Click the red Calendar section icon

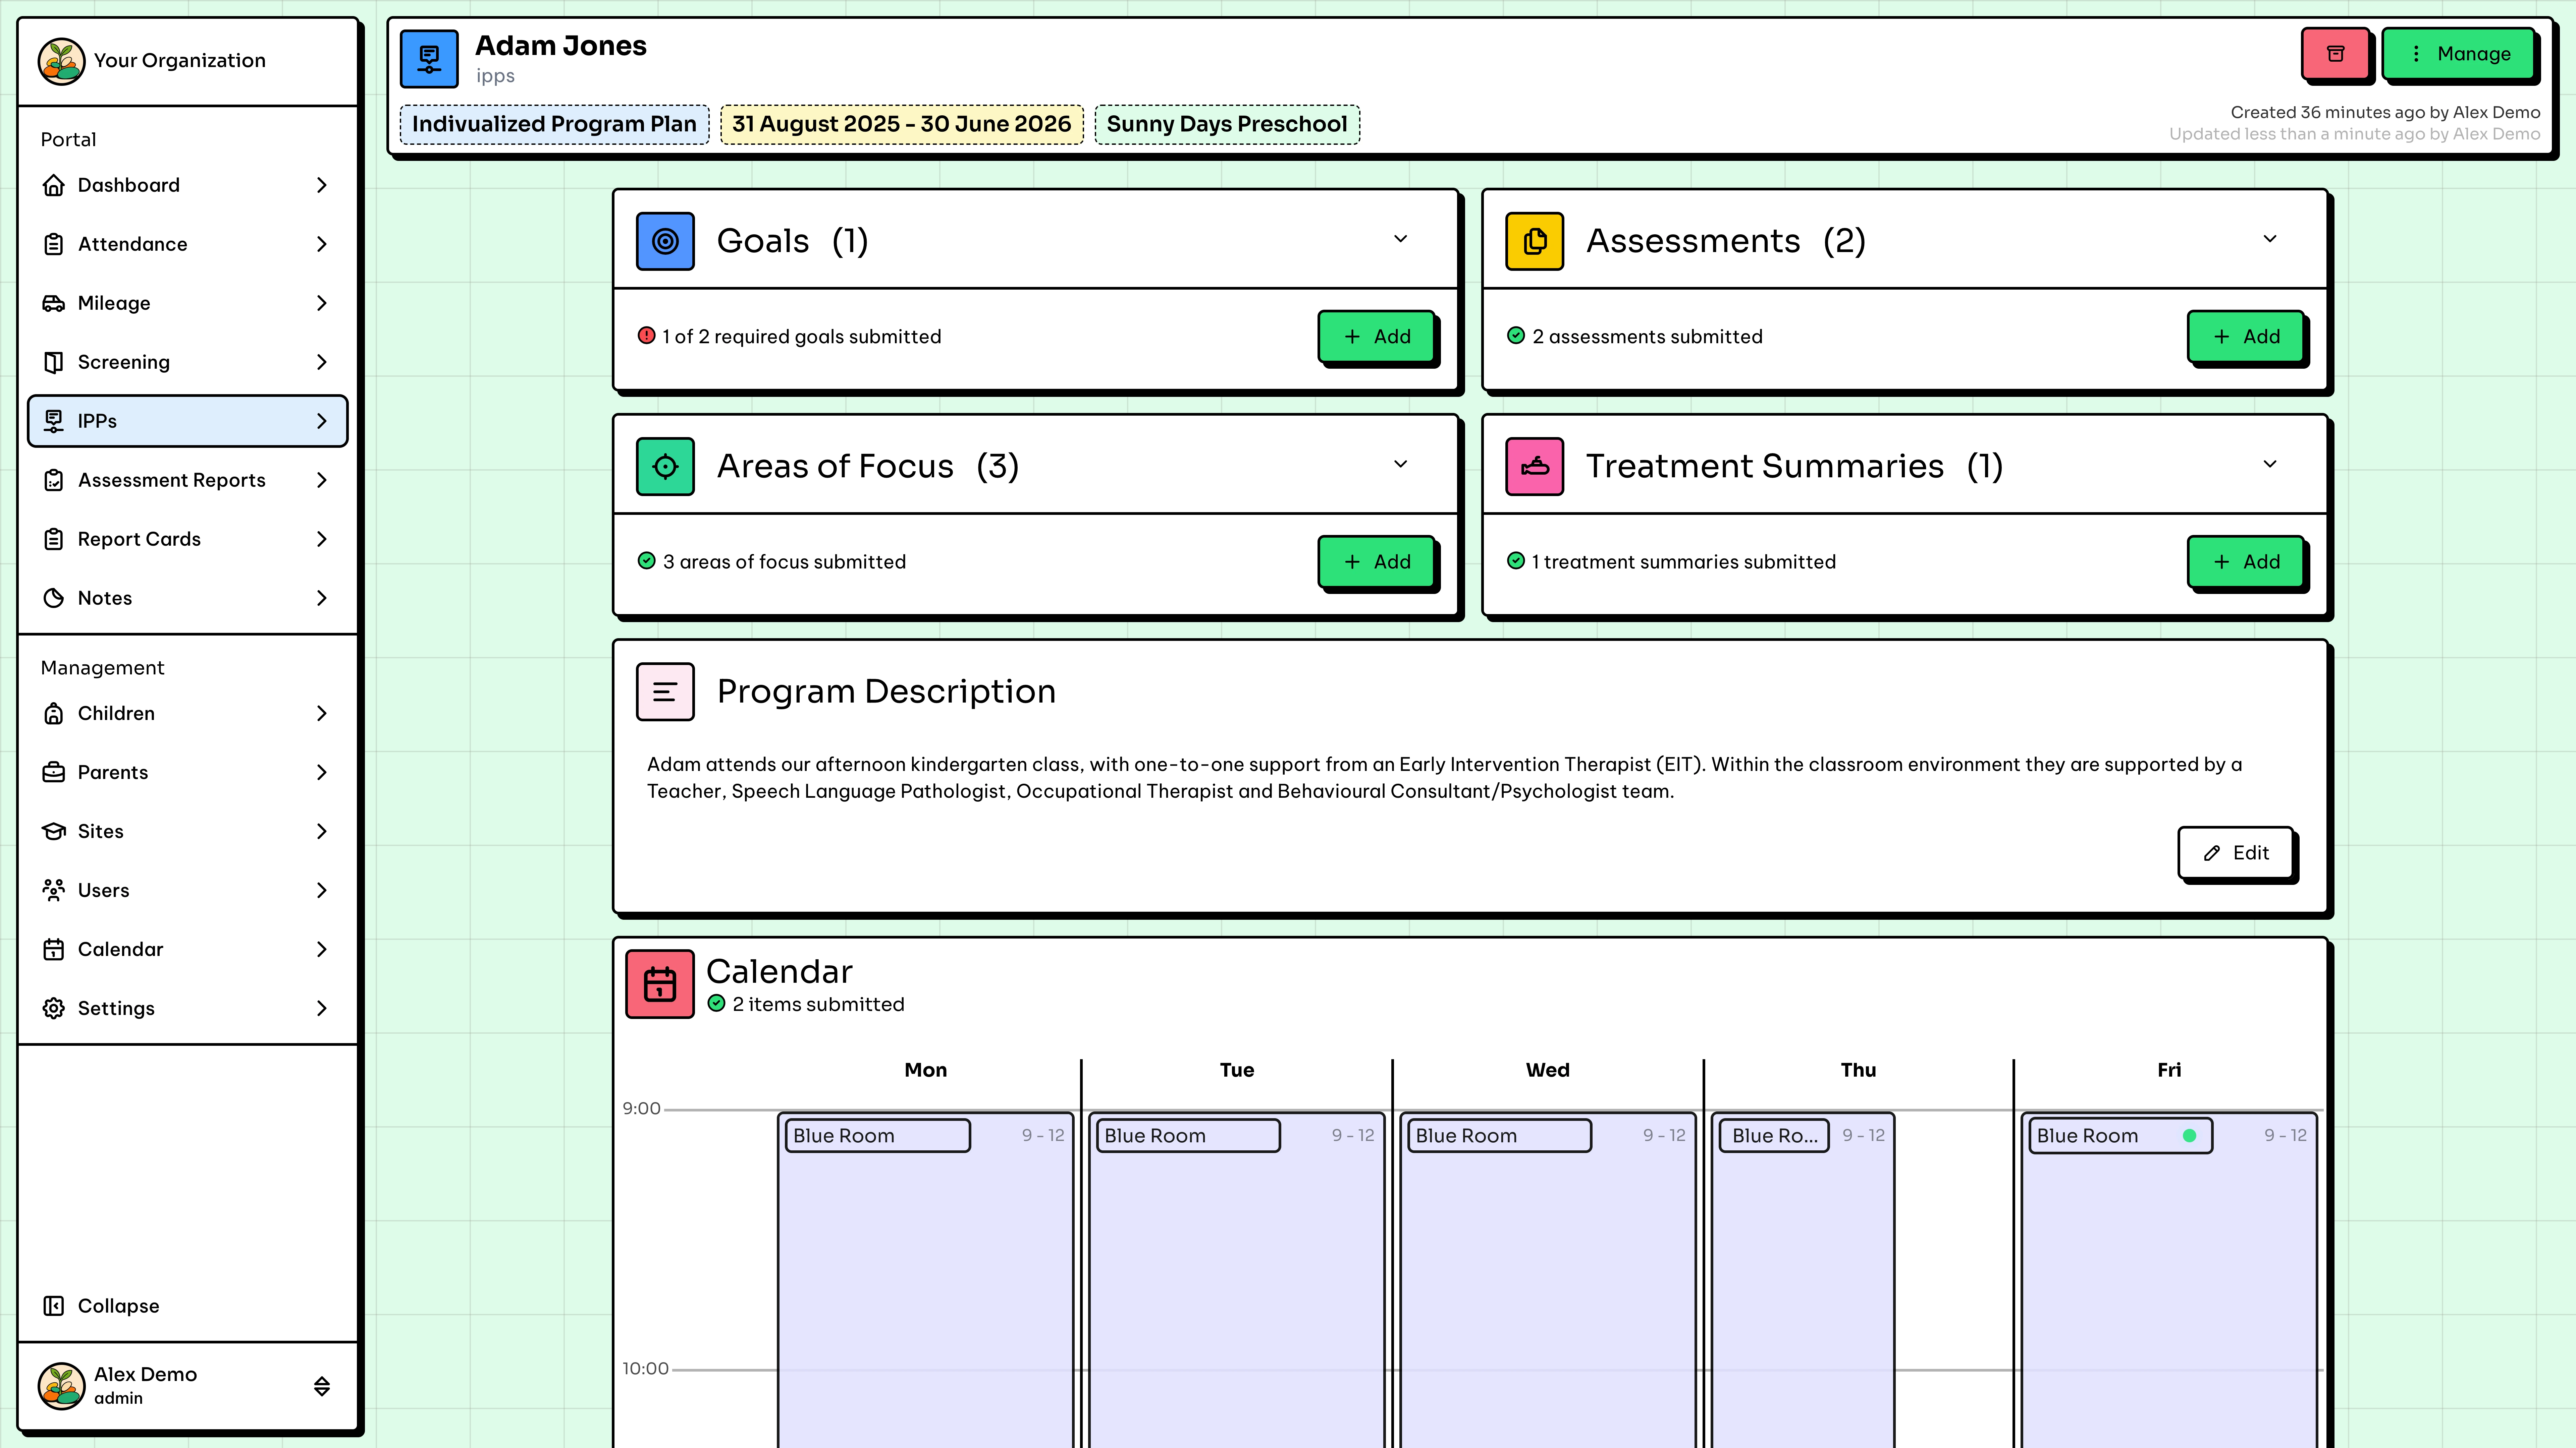coord(660,984)
